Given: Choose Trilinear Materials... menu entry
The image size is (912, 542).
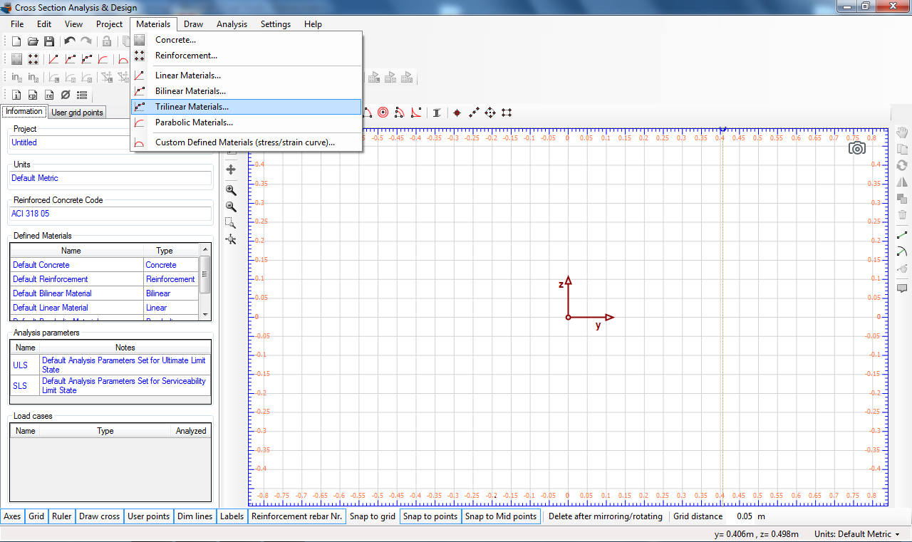Looking at the screenshot, I should [247, 107].
